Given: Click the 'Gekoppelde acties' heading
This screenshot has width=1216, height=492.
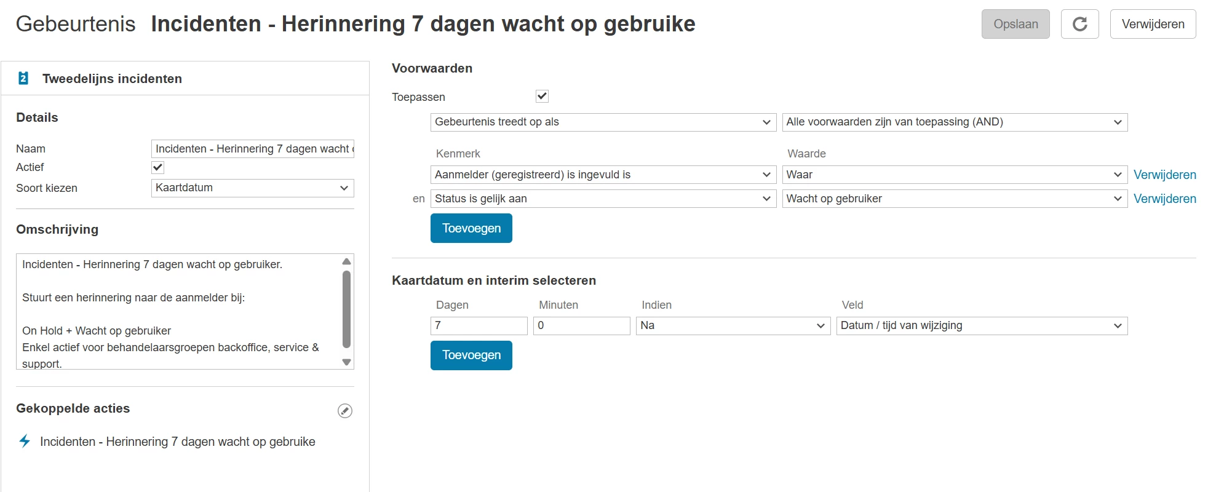Looking at the screenshot, I should (73, 408).
